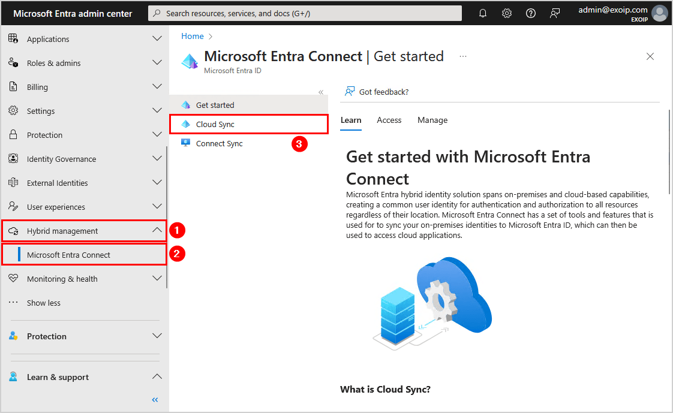Click the help question mark icon
The image size is (673, 413).
click(x=531, y=13)
